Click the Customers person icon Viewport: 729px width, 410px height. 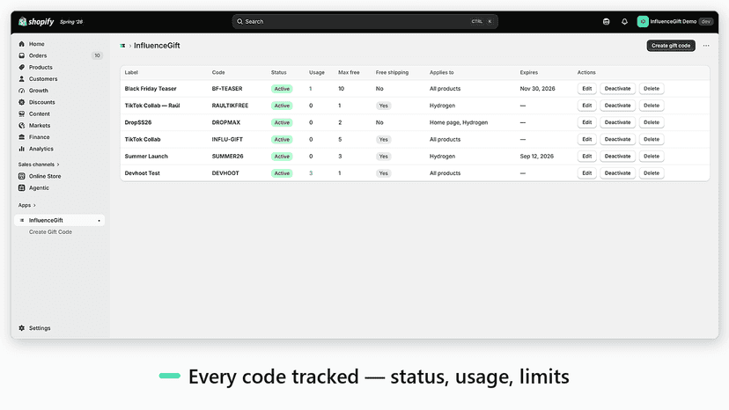click(21, 78)
